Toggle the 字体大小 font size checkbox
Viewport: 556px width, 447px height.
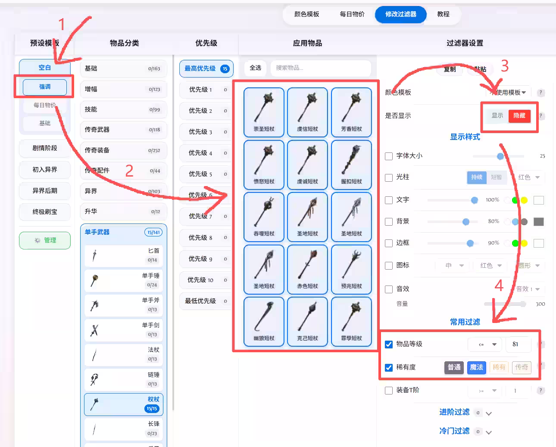point(389,156)
